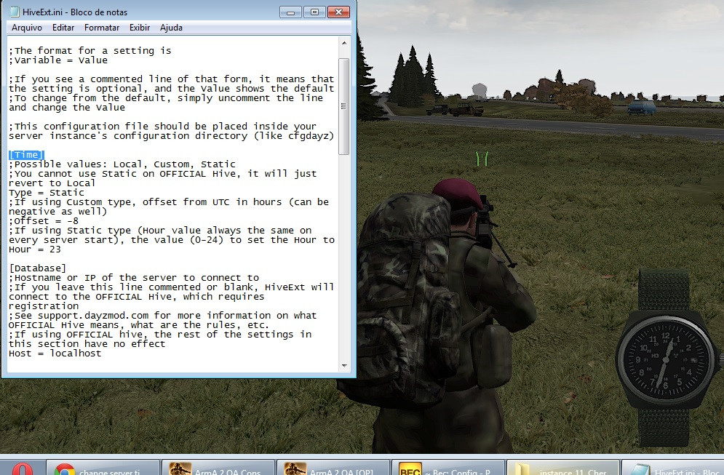724x475 pixels.
Task: Click the "support.dayzmod.com" text in the file
Action: [x=93, y=315]
